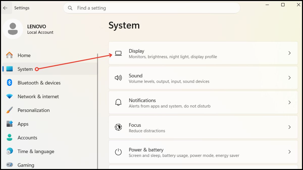Click "Volume levels, output, input, sound devices"
The width and height of the screenshot is (303, 170).
pyautogui.click(x=169, y=81)
